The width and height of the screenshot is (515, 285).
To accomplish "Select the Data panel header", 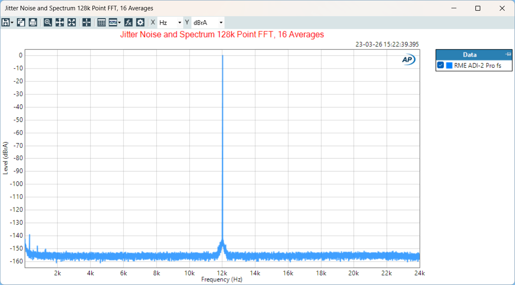I will tap(470, 54).
